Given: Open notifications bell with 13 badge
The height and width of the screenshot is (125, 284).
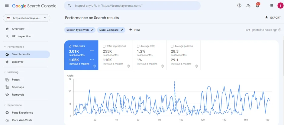Looking at the screenshot, I should [x=257, y=5].
